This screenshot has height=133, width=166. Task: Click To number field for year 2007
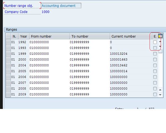(x=90, y=83)
